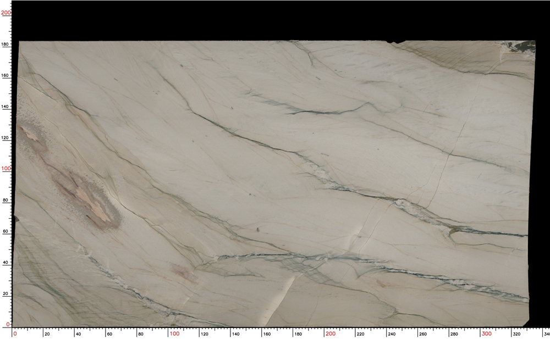The height and width of the screenshot is (339, 550).
Task: Click the 140 label on horizontal ruler
Action: tap(236, 334)
